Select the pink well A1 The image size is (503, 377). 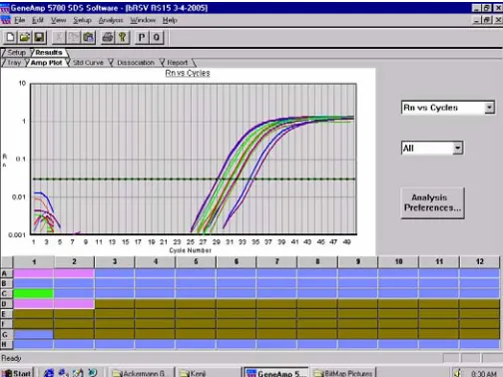coord(33,273)
